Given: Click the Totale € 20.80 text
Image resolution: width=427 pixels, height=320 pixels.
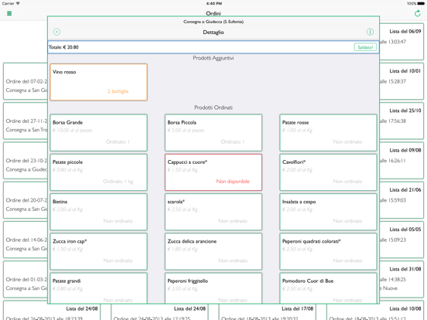Looking at the screenshot, I should click(63, 47).
